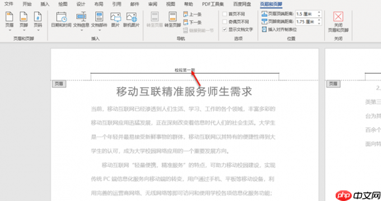
Task: Click second page's 页眉 label tag
Action: tap(333, 84)
